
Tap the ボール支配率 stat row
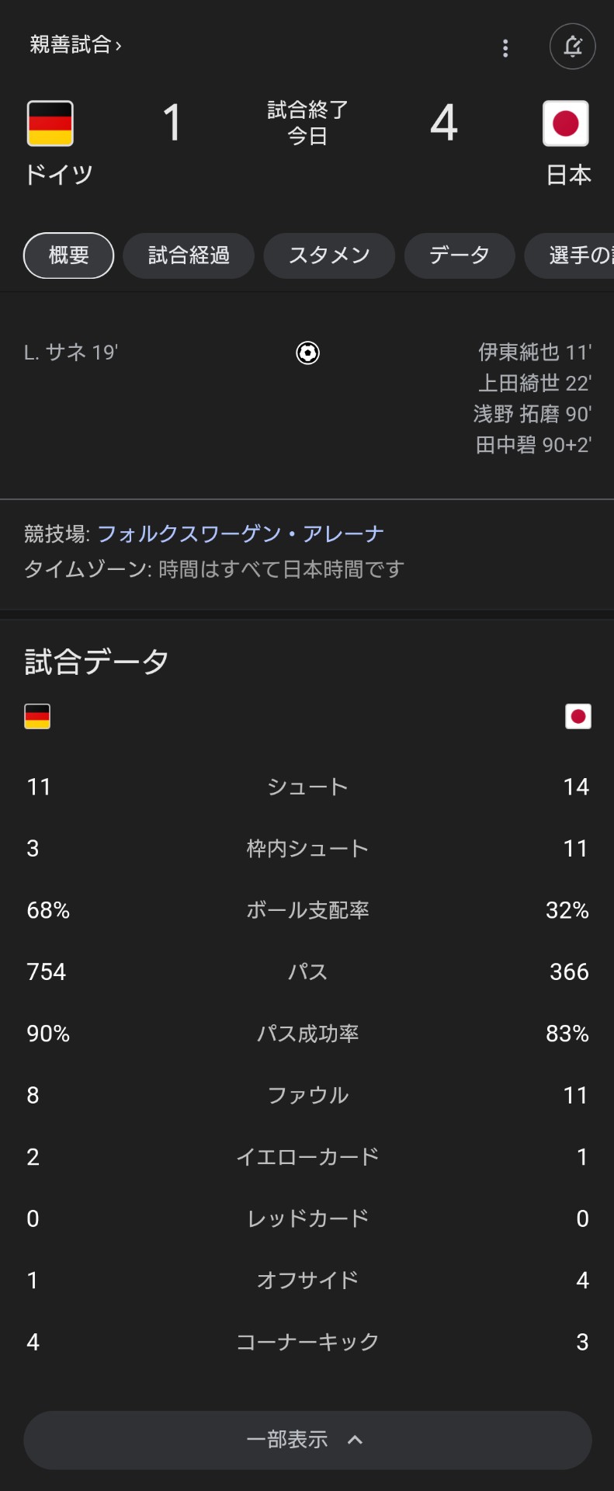(307, 910)
